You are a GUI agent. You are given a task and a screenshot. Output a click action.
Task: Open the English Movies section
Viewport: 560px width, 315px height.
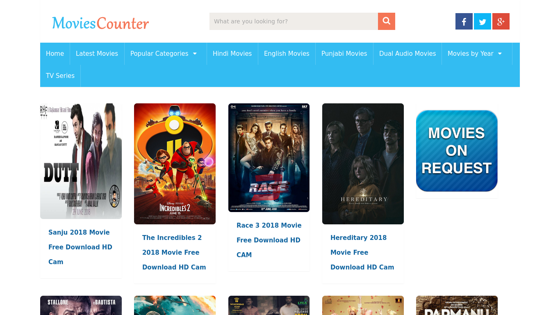click(x=287, y=54)
